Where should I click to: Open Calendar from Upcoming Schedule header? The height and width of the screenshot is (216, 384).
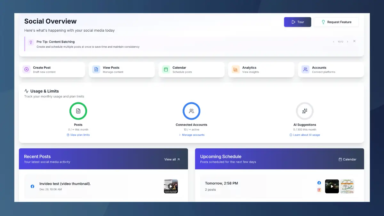pos(347,159)
